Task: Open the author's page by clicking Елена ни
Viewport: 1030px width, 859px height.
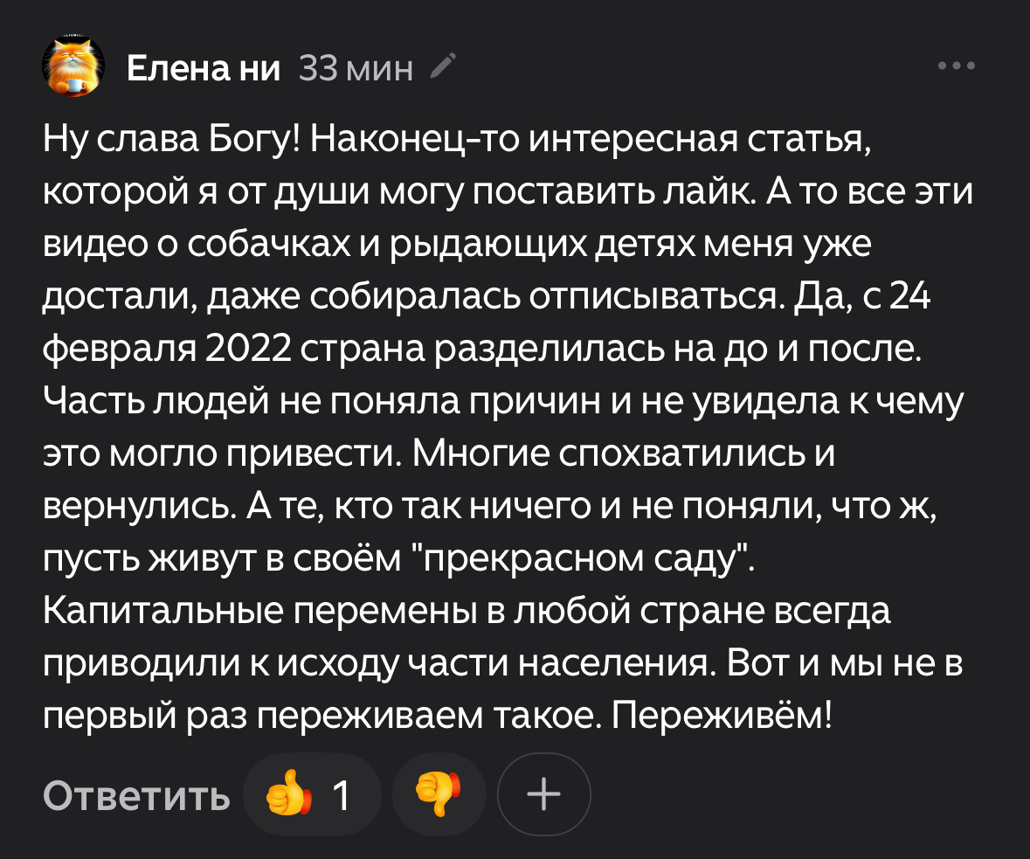Action: 204,65
